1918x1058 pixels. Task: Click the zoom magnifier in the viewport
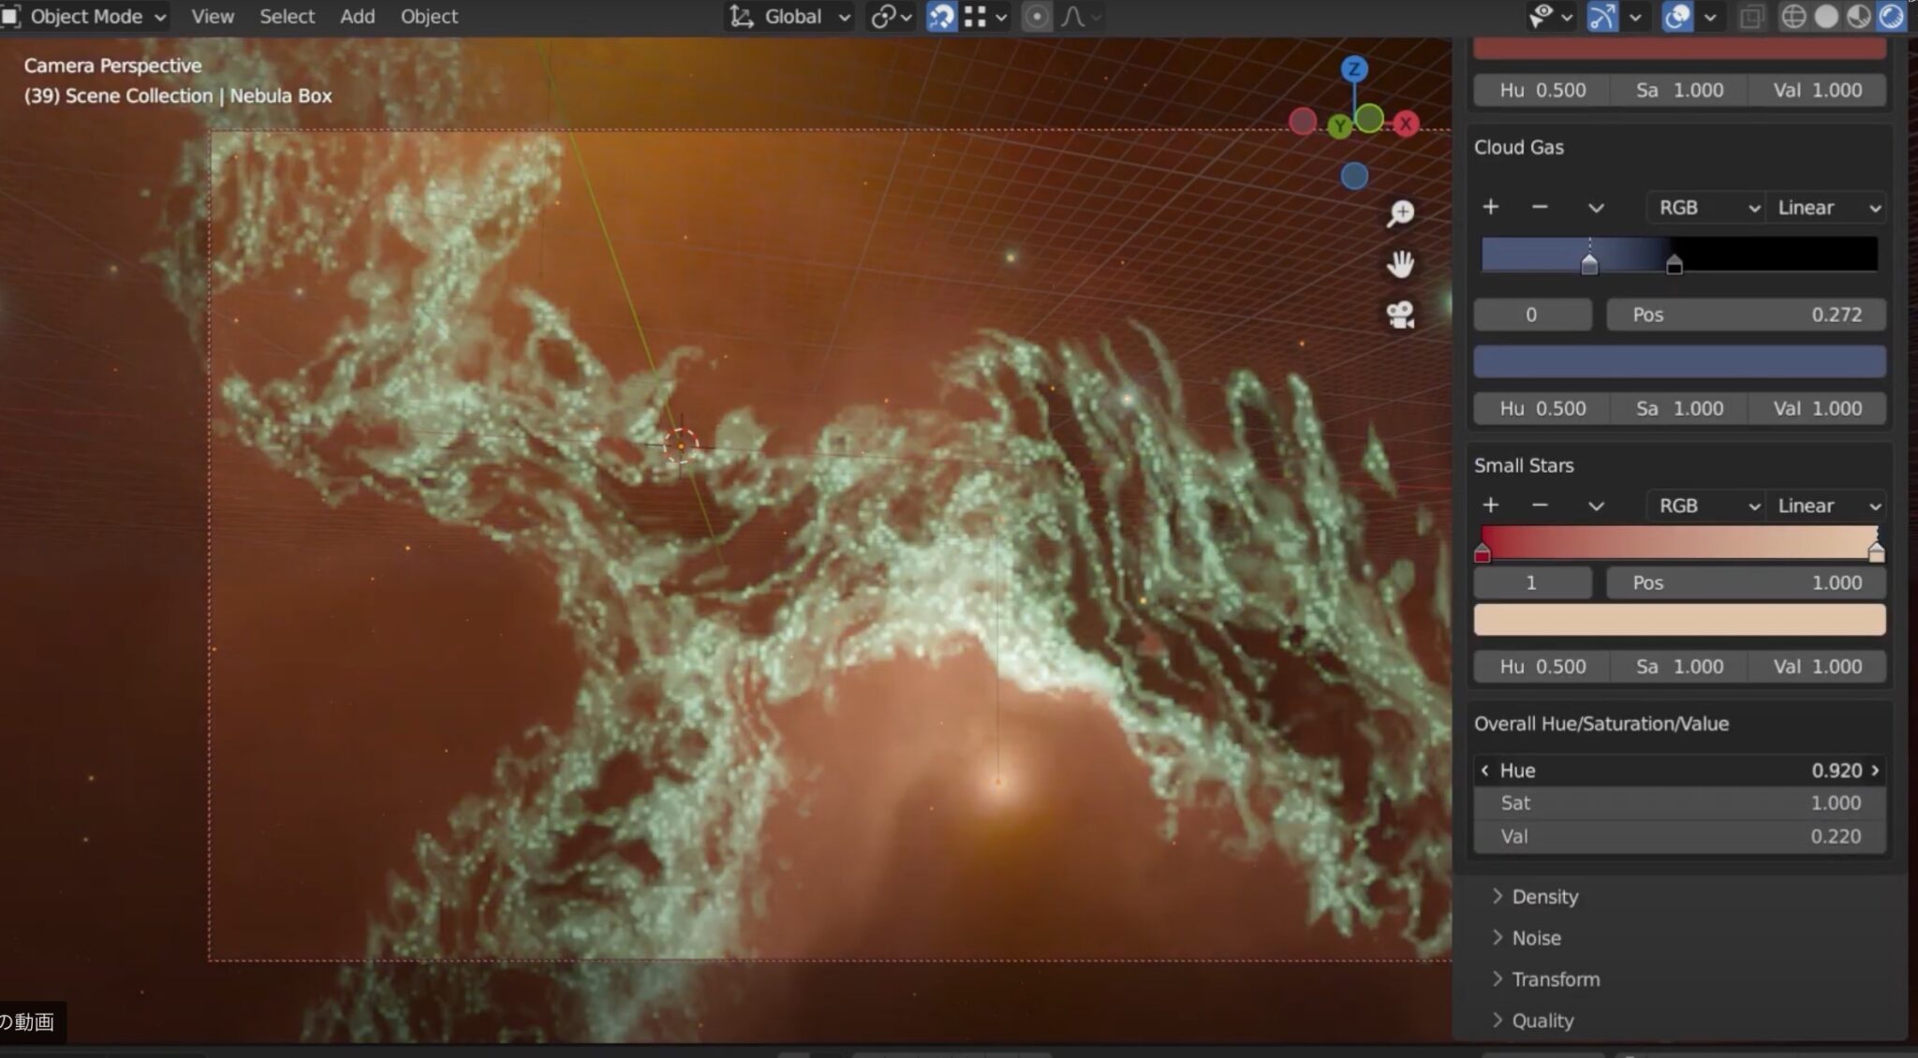[1399, 213]
